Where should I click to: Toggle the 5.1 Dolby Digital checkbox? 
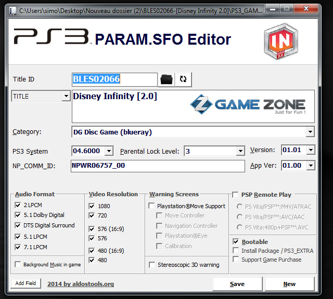[x=18, y=215]
